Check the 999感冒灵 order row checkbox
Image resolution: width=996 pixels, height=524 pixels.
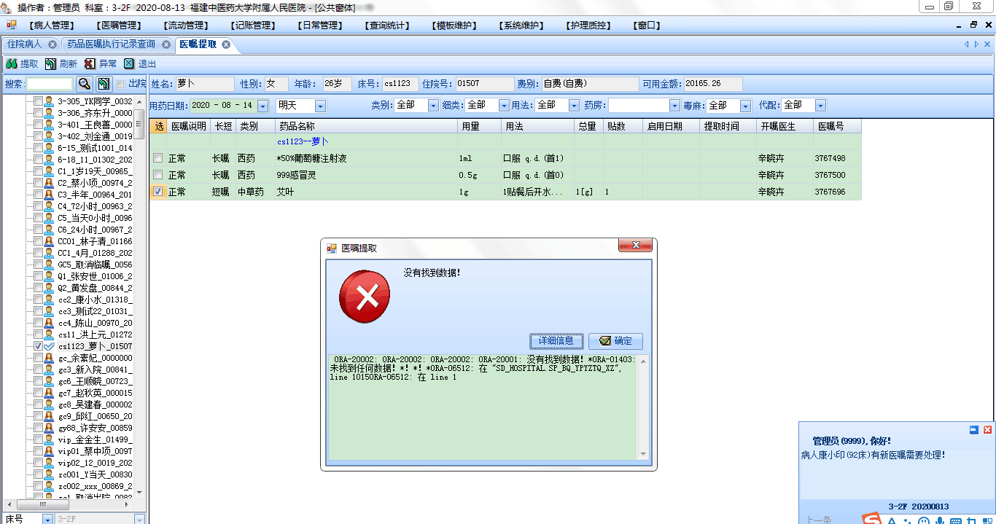click(157, 175)
